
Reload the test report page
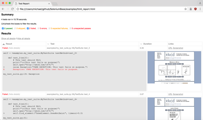point(12,9)
